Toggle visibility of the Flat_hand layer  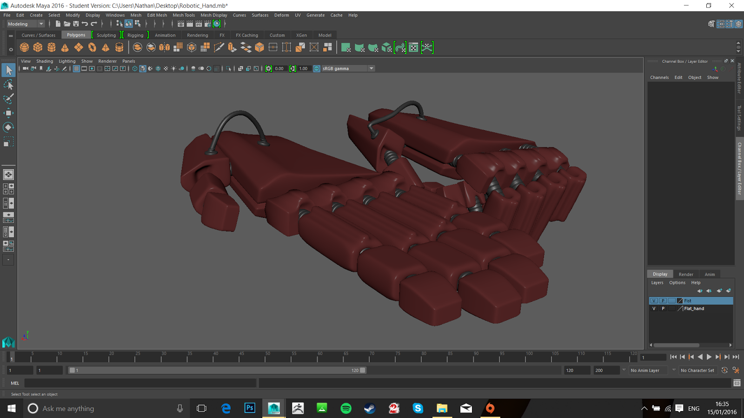click(x=654, y=308)
